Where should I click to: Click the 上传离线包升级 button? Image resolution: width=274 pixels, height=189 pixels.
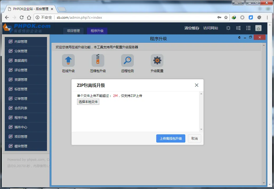171,139
